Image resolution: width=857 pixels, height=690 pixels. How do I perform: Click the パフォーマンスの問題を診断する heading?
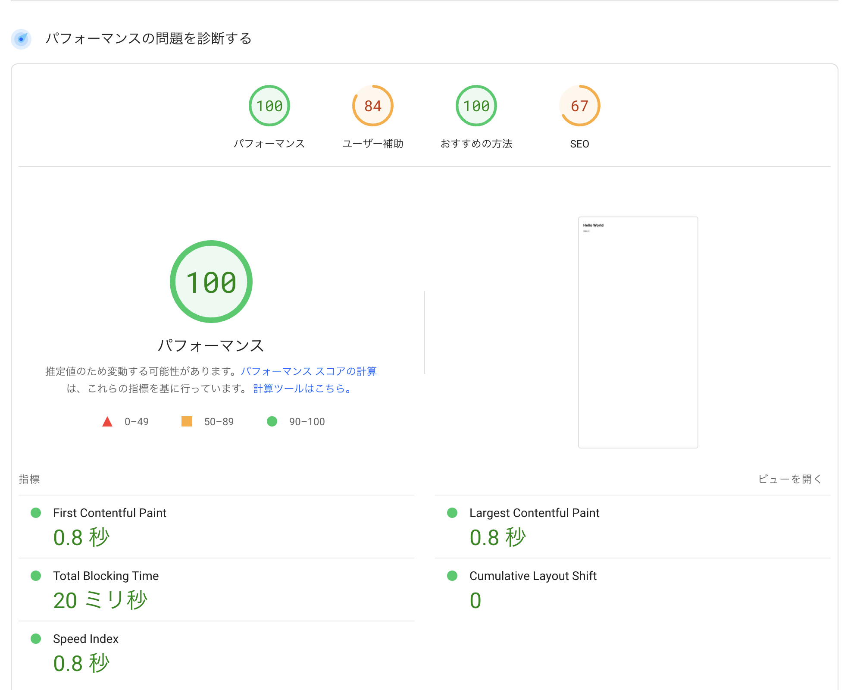click(149, 39)
